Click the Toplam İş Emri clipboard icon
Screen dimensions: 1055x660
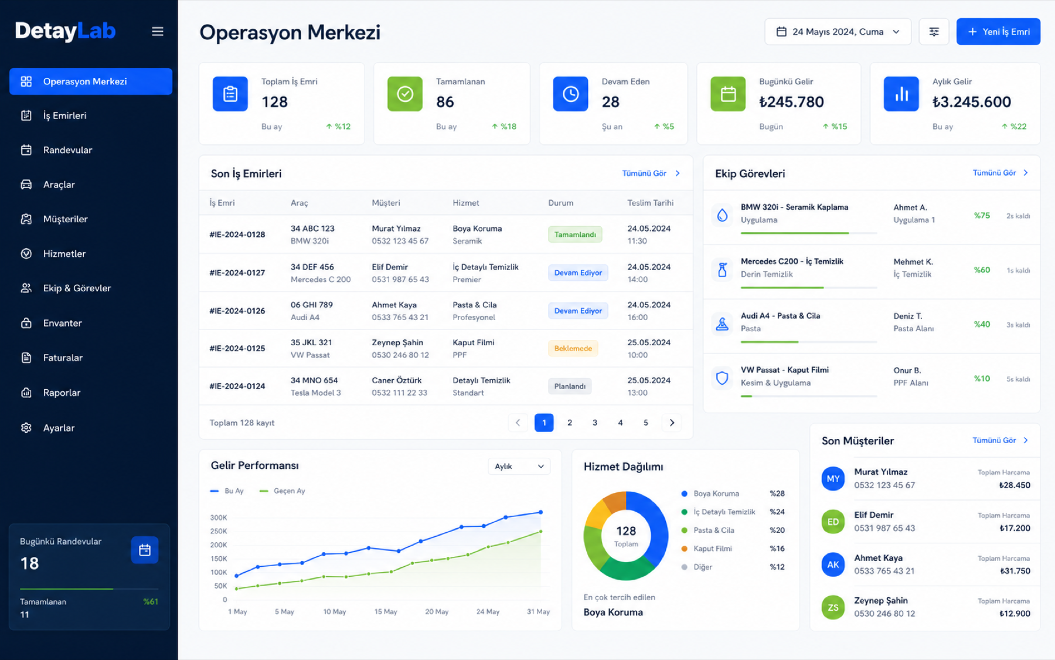click(230, 94)
